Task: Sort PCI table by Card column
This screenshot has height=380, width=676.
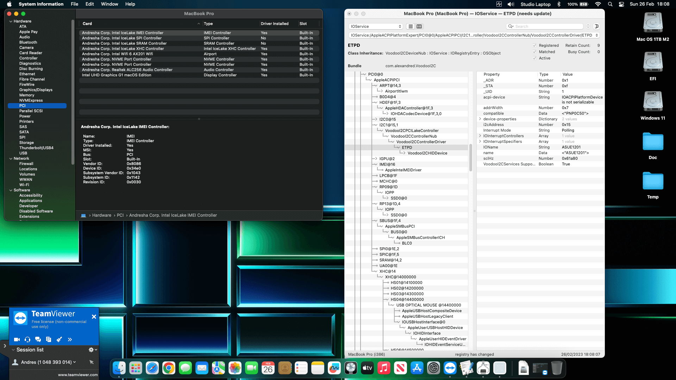Action: (141, 24)
